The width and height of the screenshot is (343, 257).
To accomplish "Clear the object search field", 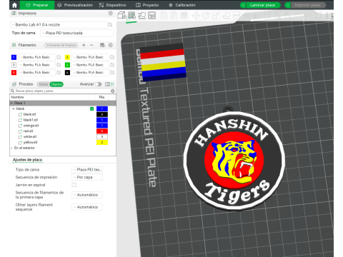I will coord(113,91).
